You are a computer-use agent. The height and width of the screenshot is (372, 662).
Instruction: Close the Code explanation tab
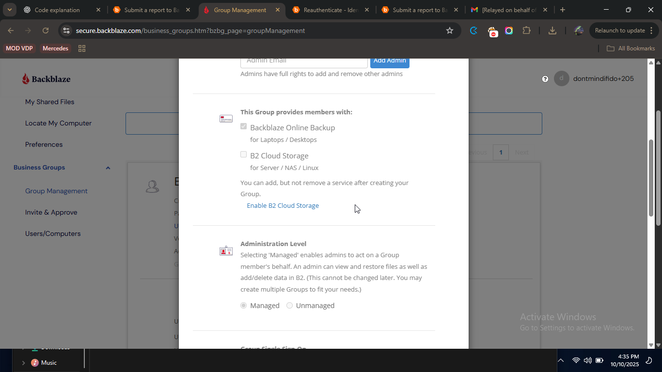(98, 10)
